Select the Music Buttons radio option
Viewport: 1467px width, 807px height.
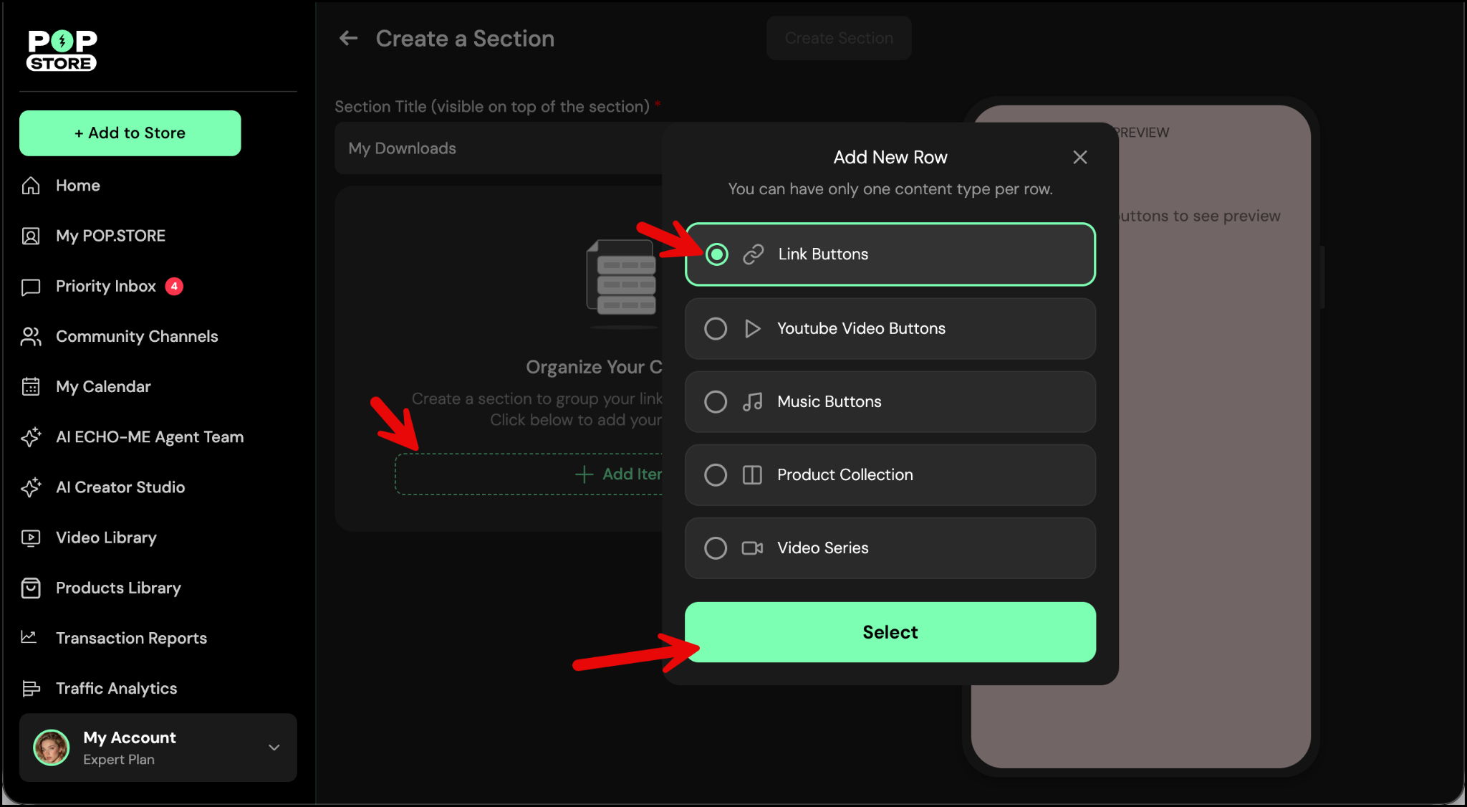[715, 402]
